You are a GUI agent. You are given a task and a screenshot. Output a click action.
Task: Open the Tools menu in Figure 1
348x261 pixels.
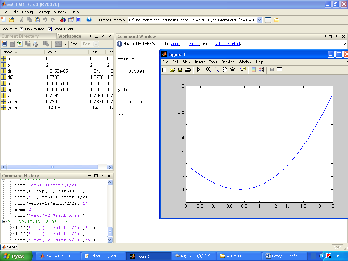click(213, 62)
